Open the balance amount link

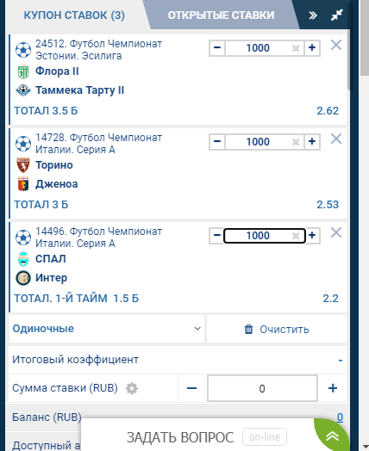340,417
